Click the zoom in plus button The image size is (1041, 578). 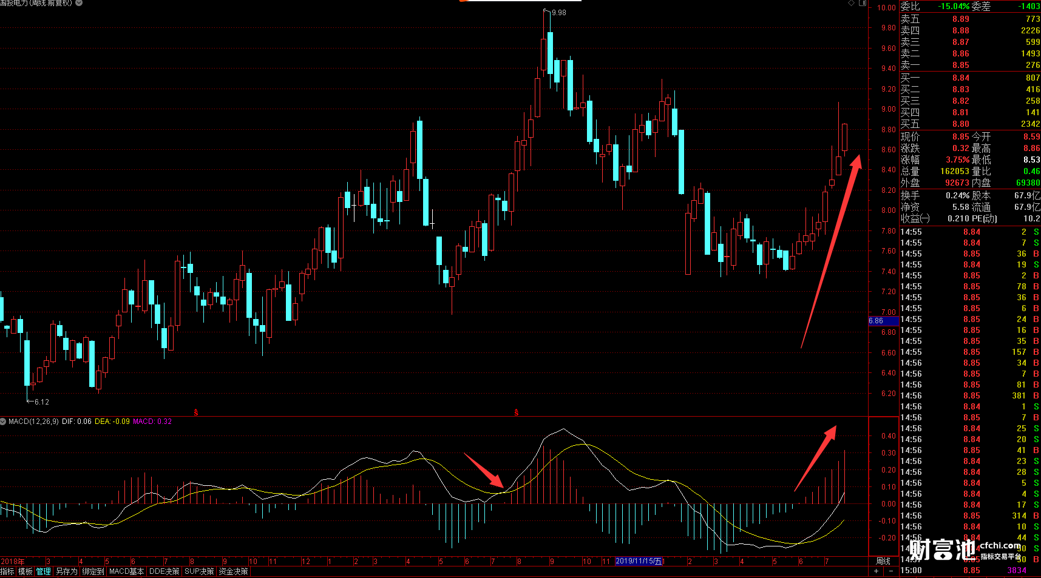[876, 571]
